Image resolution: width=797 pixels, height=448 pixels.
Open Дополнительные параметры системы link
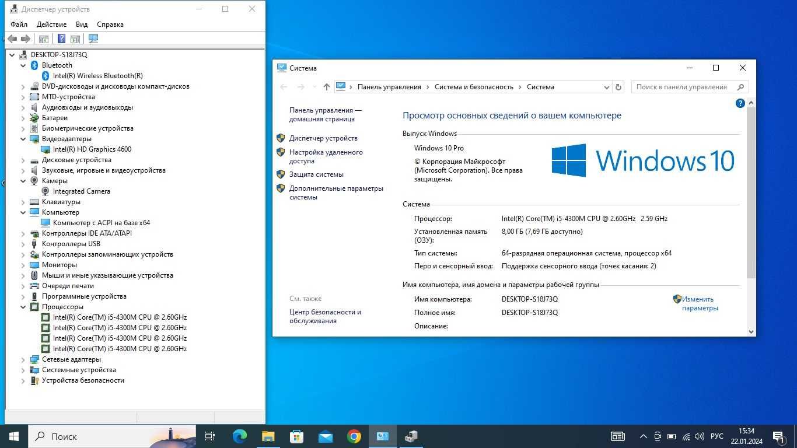point(336,192)
